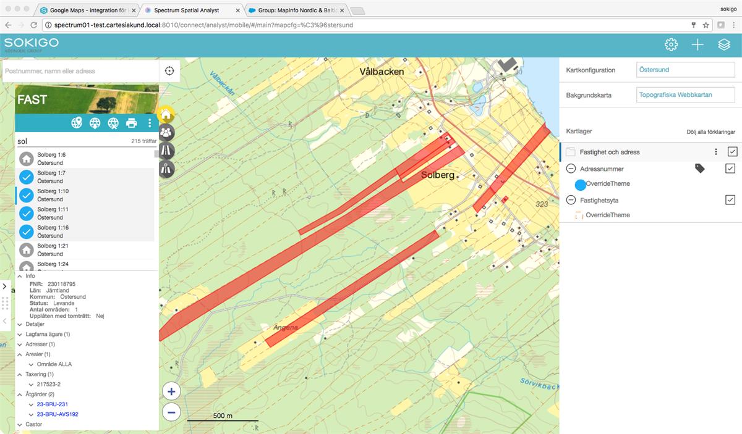
Task: Expand Område ALLA item
Action: [32, 364]
